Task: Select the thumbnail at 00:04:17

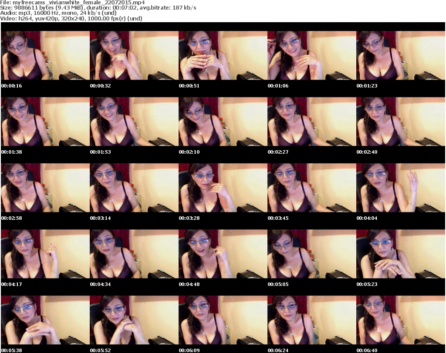Action: pos(45,254)
